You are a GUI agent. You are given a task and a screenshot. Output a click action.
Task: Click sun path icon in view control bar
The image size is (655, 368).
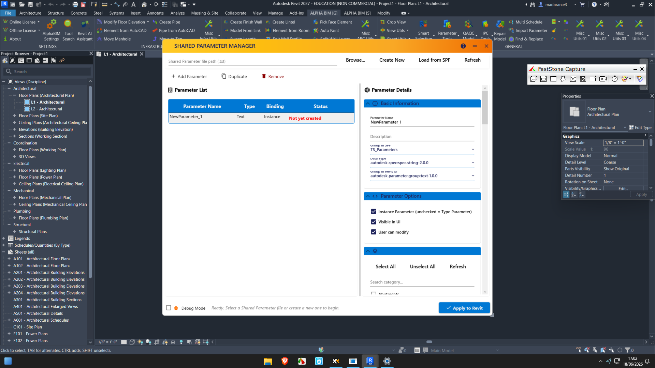[x=140, y=342]
